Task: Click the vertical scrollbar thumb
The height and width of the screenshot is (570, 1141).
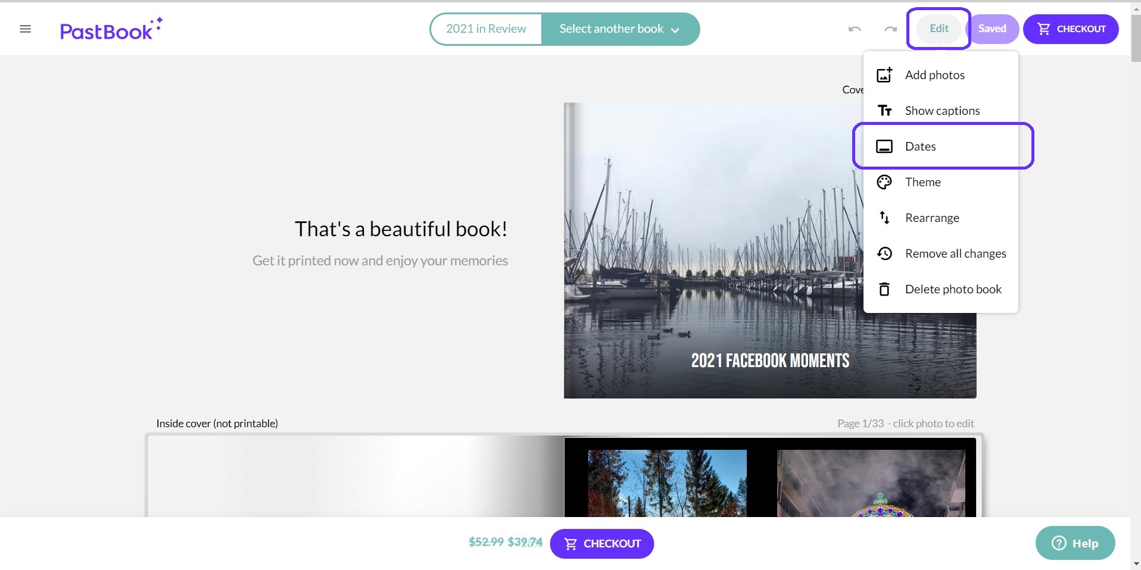Action: point(1136,39)
